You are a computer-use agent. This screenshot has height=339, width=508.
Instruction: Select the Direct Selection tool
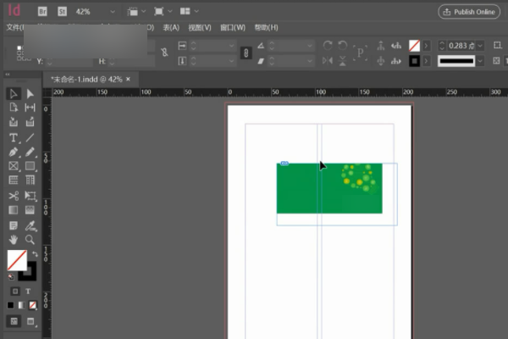point(30,94)
